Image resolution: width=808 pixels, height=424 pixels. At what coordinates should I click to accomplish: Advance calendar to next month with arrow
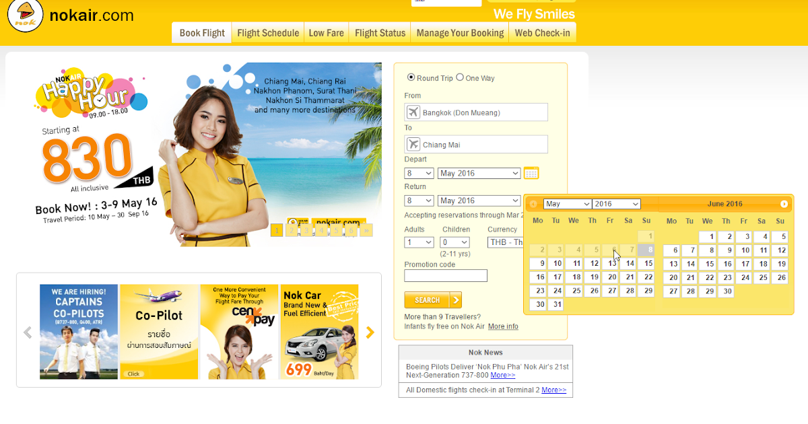click(785, 204)
